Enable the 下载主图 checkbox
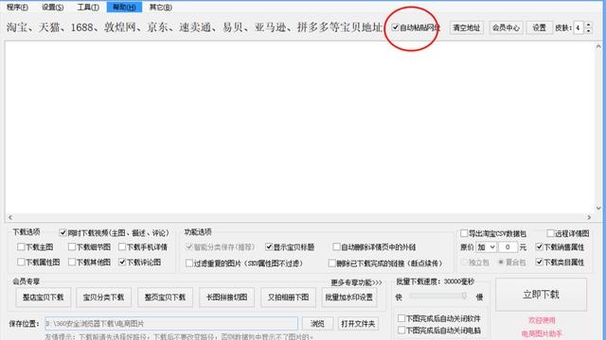This screenshot has height=340, width=606. click(x=21, y=246)
